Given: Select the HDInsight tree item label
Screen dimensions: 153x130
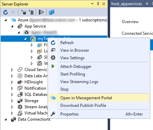Looking at the screenshot, I should [33, 82].
